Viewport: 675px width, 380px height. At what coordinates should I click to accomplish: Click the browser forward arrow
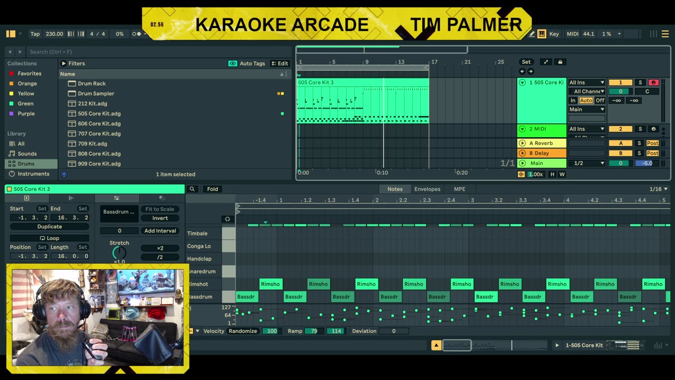coord(20,52)
